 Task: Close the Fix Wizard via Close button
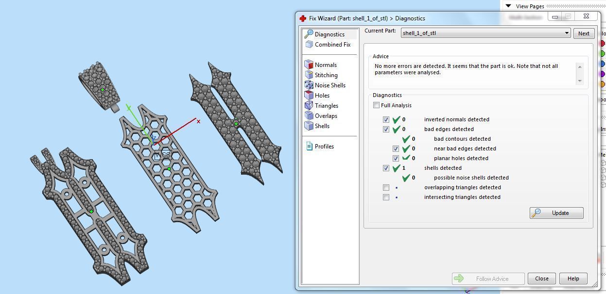pyautogui.click(x=542, y=279)
